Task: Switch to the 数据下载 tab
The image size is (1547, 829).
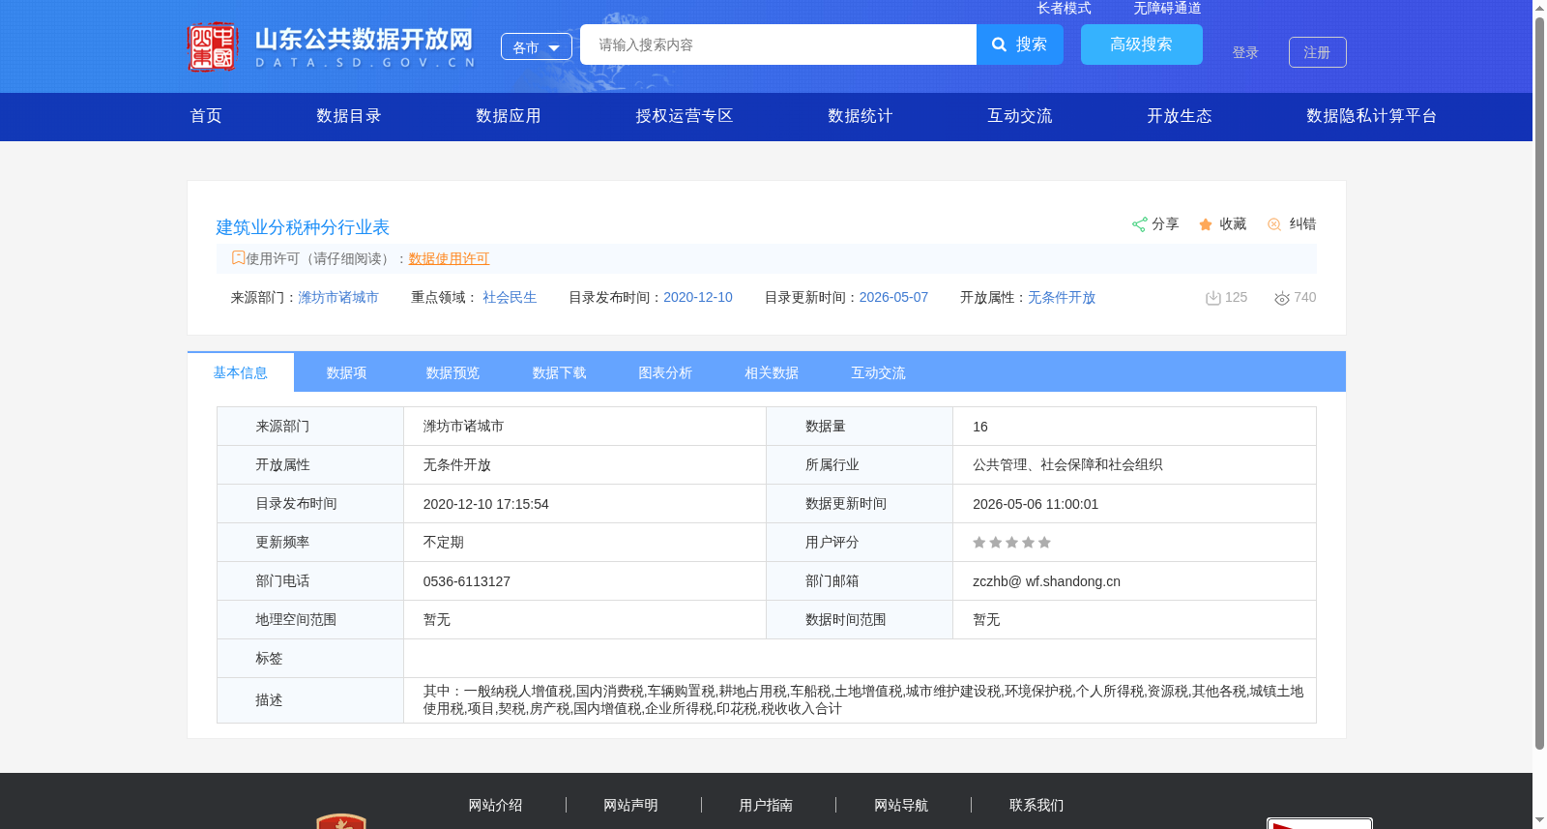Action: coord(560,372)
